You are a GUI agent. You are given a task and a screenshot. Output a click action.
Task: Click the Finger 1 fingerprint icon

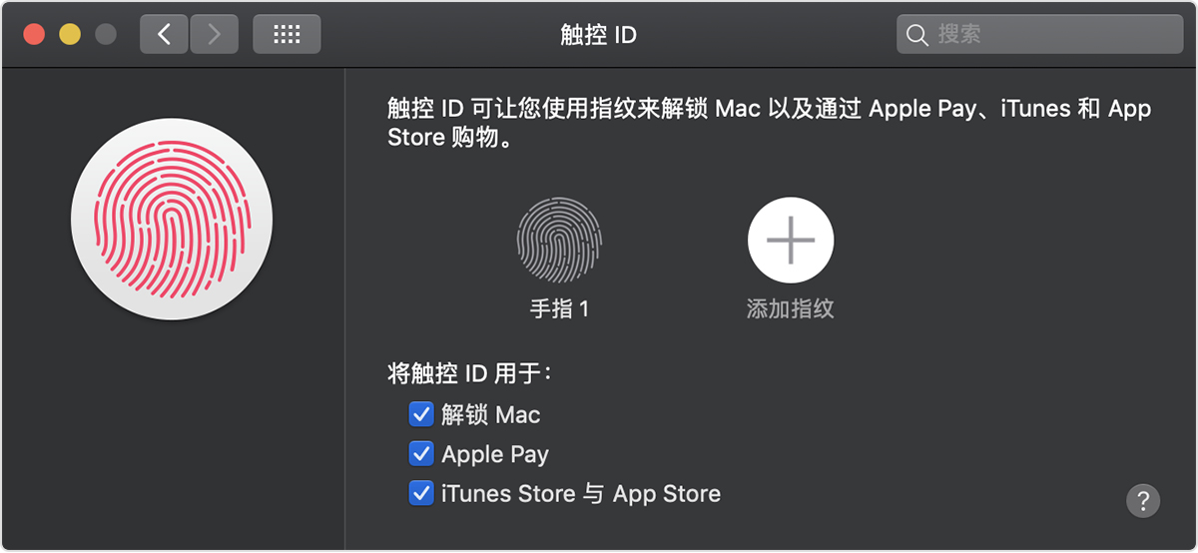click(x=559, y=240)
